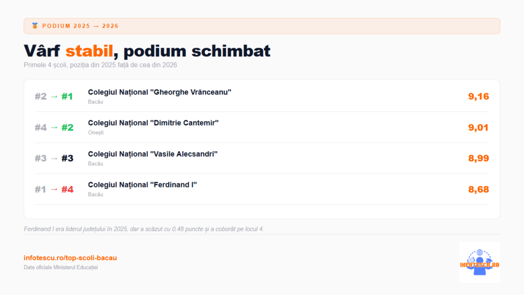Open the infotescu.ro/top-scoli-bacau link
The width and height of the screenshot is (524, 295).
pyautogui.click(x=70, y=258)
